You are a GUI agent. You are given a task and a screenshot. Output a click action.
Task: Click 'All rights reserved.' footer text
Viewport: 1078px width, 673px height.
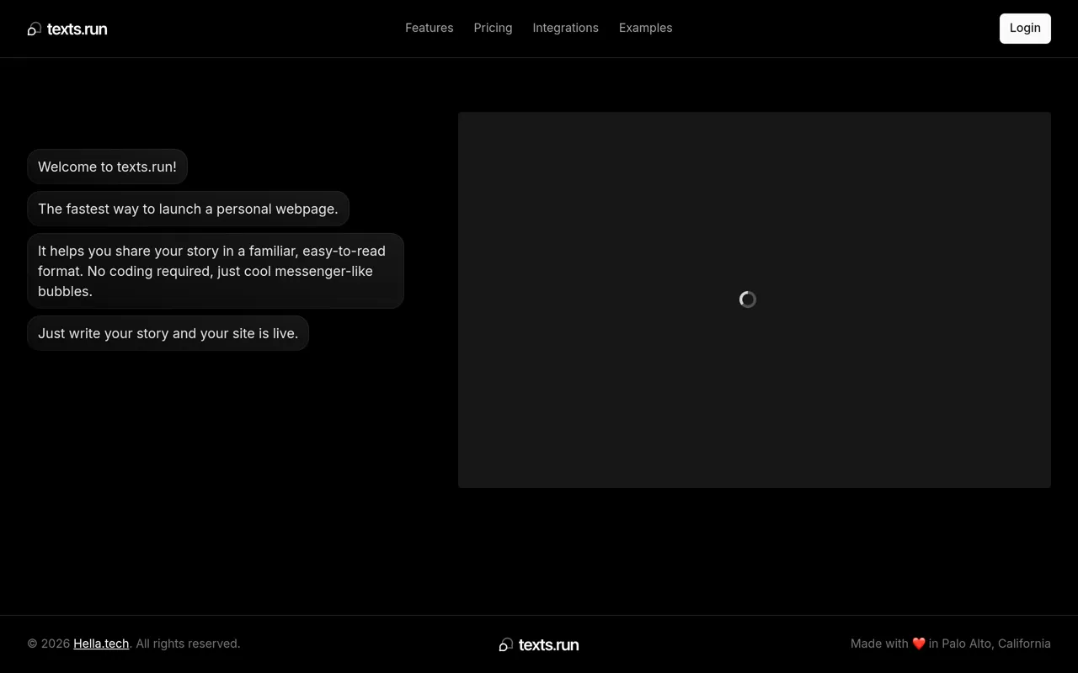188,644
